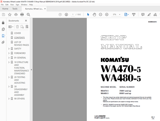The width and height of the screenshot is (160, 121).
Task: Open the Edit menu
Action: [x=7, y=5]
